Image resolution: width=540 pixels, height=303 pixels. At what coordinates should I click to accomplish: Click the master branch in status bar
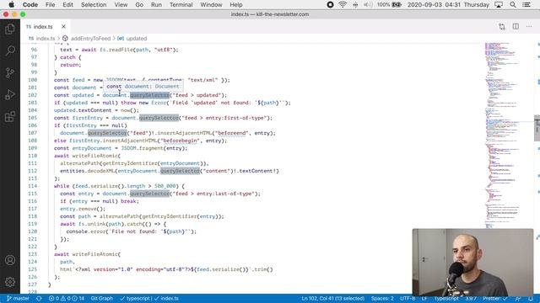point(18,299)
